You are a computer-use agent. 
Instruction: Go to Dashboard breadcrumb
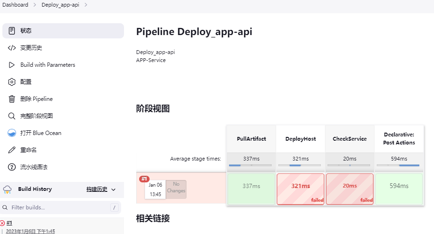[x=15, y=5]
